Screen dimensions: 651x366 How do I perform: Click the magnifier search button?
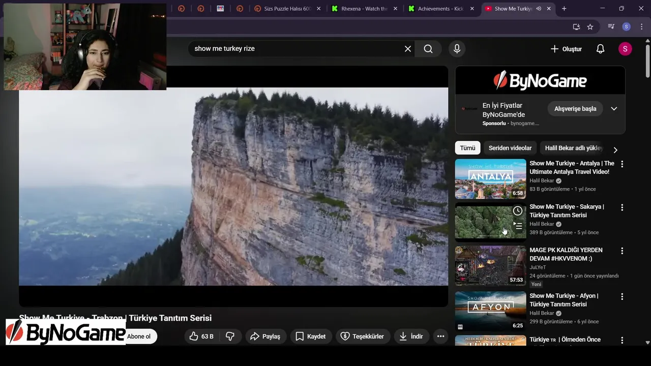428,49
